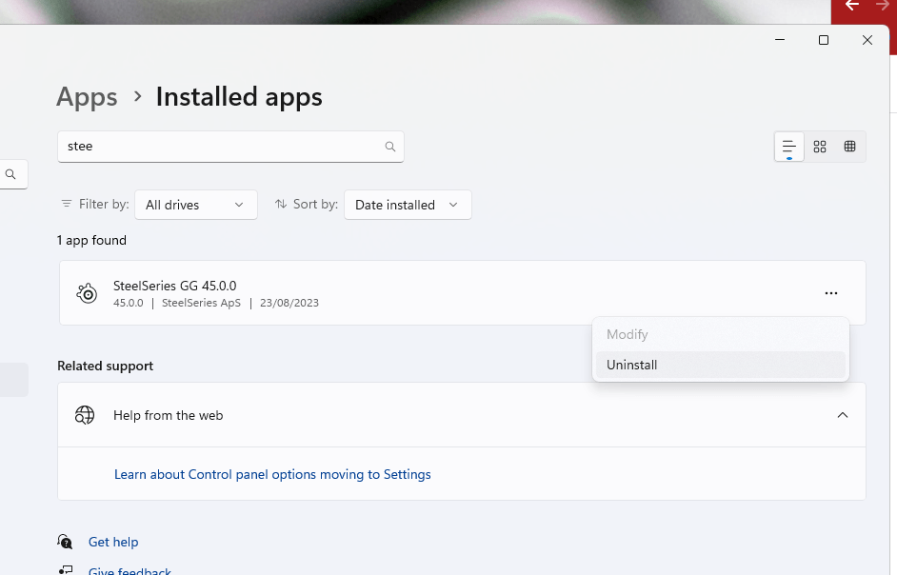The height and width of the screenshot is (575, 897).
Task: Click the search field containing 'stee'
Action: (230, 147)
